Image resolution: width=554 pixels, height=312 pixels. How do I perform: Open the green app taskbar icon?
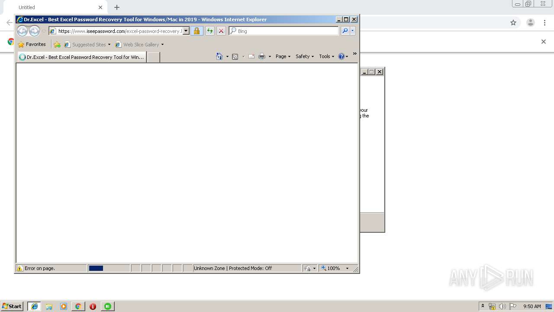(108, 306)
